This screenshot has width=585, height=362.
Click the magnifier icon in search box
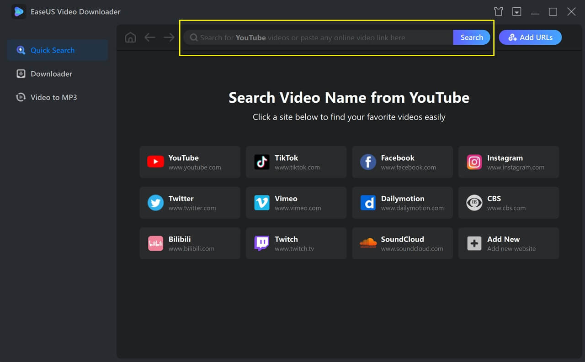tap(194, 37)
